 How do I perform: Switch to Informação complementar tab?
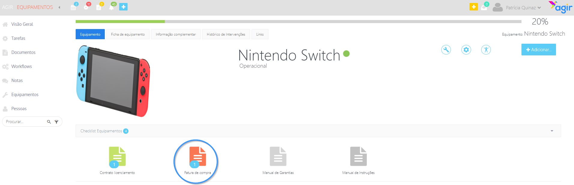point(176,34)
